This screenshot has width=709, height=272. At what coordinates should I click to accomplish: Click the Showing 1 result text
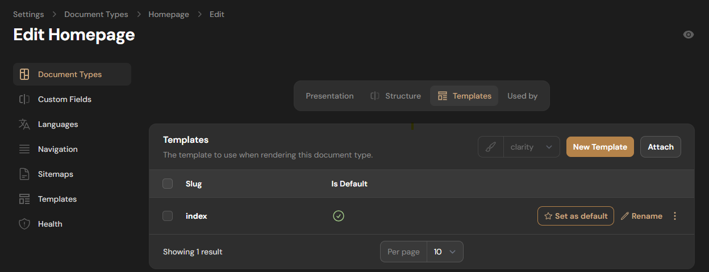193,252
